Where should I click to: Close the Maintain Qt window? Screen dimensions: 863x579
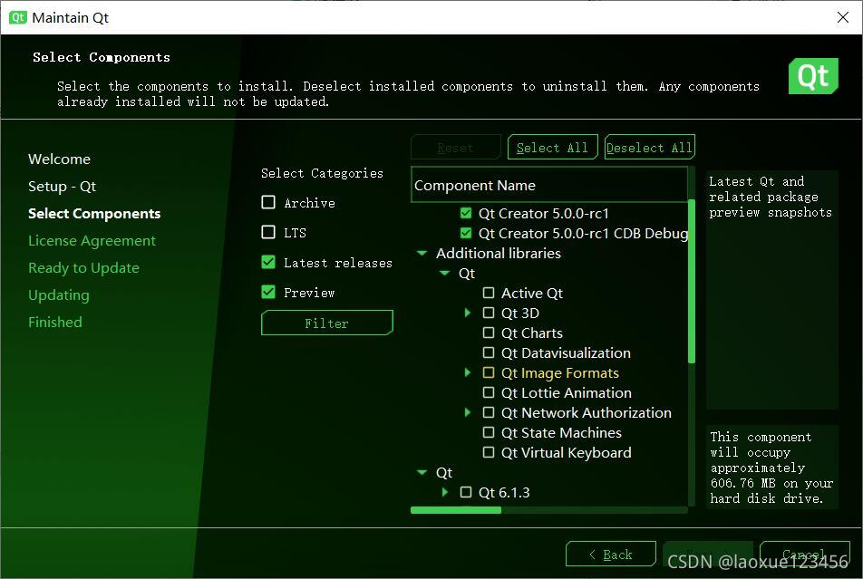[x=842, y=17]
